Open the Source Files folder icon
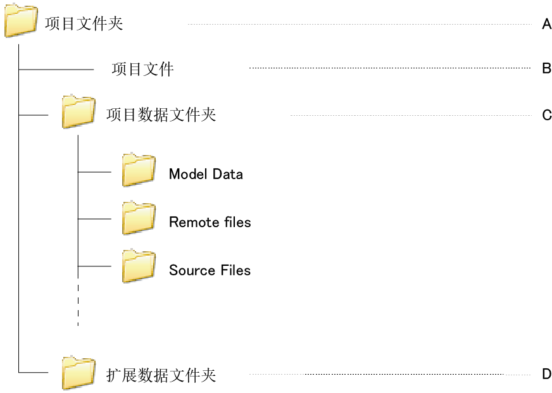 pyautogui.click(x=139, y=266)
